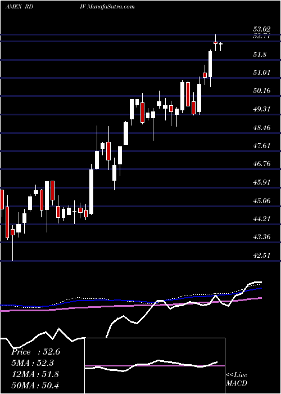This screenshot has width=281, height=394.
Task: Click the 50.16 price axis label
Action: pos(263,91)
